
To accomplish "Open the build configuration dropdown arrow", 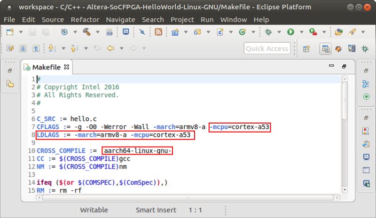I will tap(75, 32).
